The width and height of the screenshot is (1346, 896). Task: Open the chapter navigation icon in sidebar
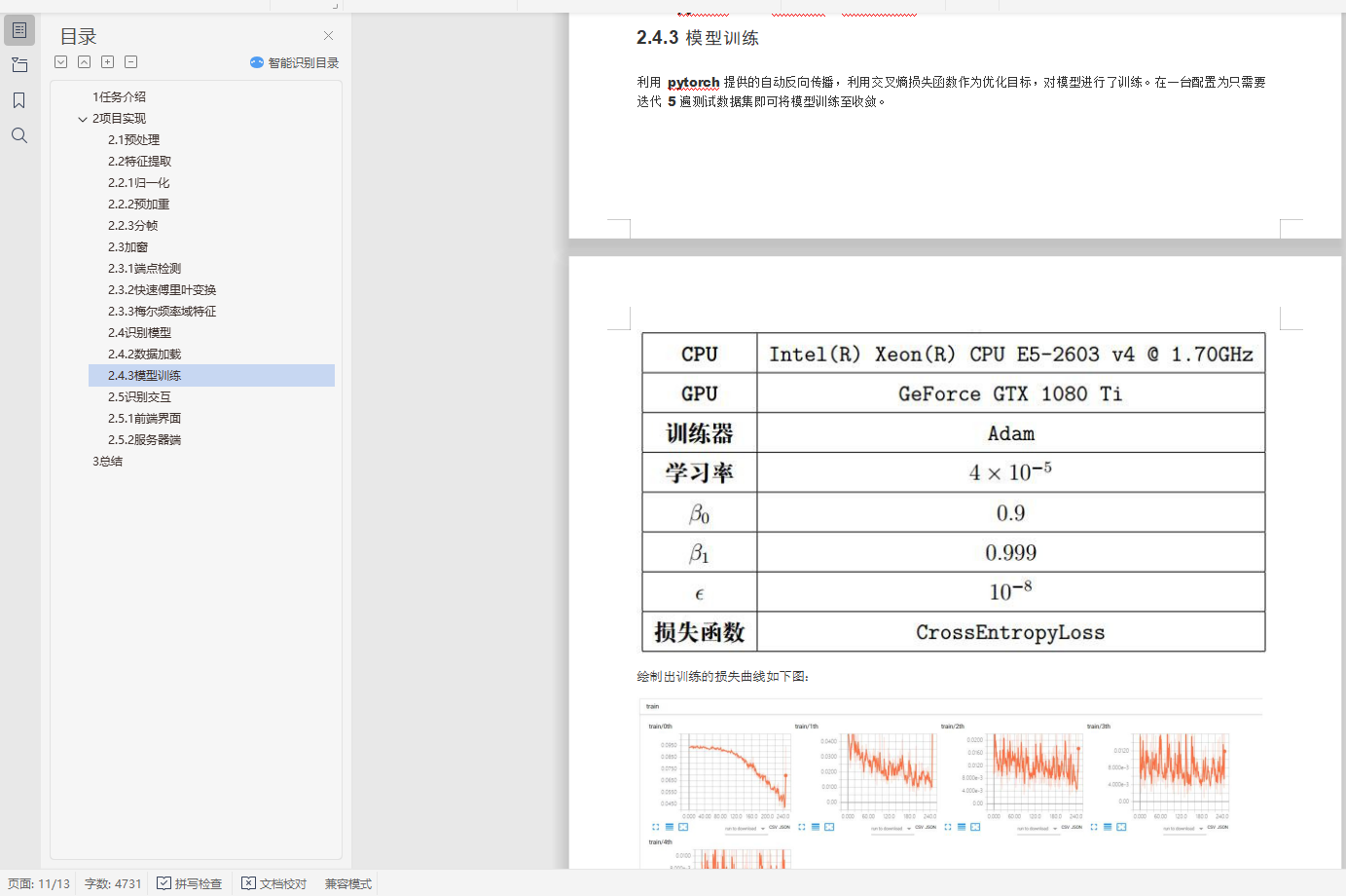point(19,65)
